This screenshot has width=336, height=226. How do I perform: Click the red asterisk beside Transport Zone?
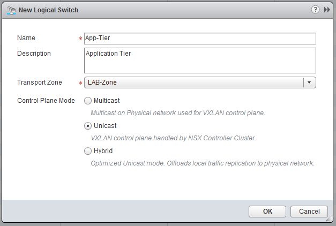[x=80, y=84]
